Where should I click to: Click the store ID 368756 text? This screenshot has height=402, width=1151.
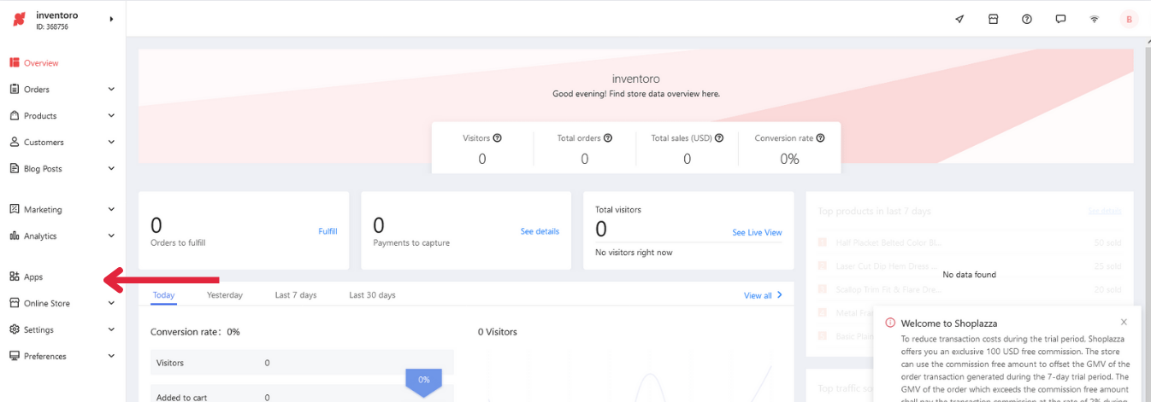point(52,27)
